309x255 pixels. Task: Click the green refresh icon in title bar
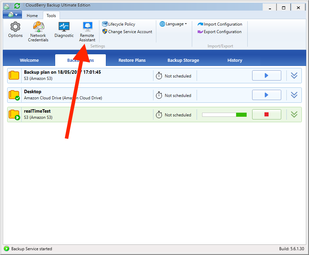(17, 6)
